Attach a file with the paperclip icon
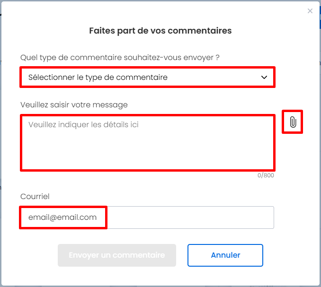The width and height of the screenshot is (321, 287). click(x=293, y=122)
